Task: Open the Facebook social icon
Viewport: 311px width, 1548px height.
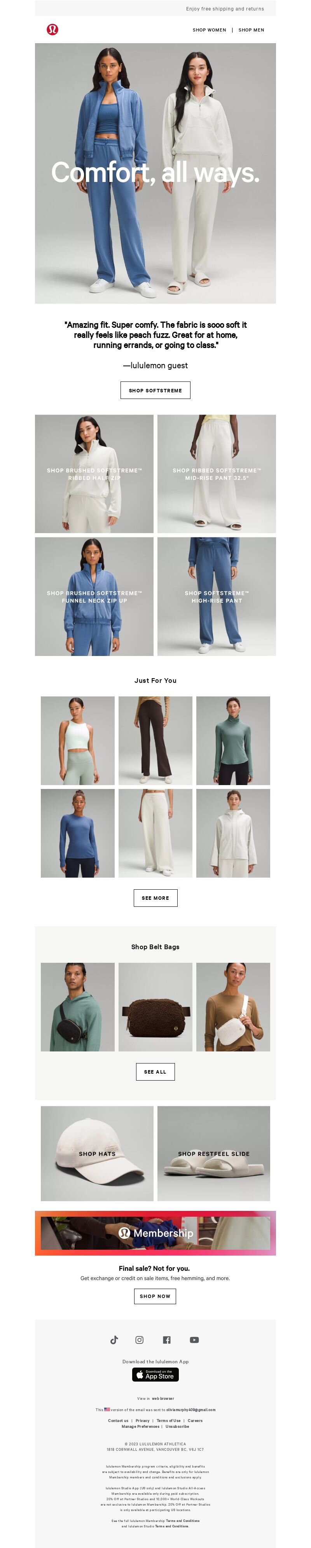Action: click(x=167, y=1340)
